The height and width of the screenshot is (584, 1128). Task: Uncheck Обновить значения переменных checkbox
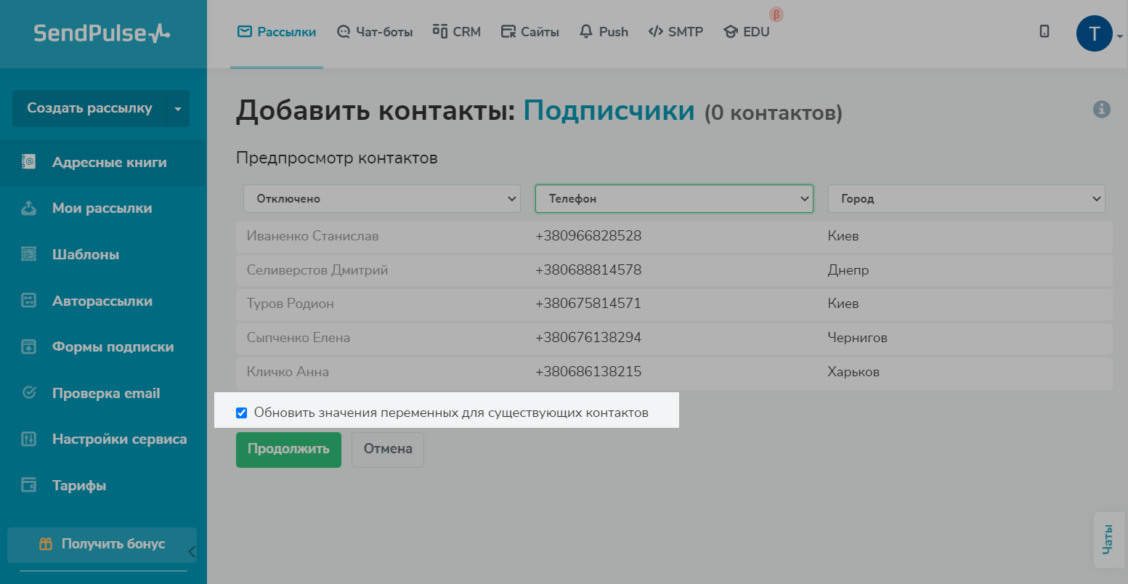242,413
